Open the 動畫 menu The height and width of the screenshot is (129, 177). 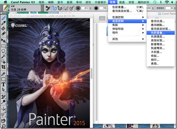[122, 2]
